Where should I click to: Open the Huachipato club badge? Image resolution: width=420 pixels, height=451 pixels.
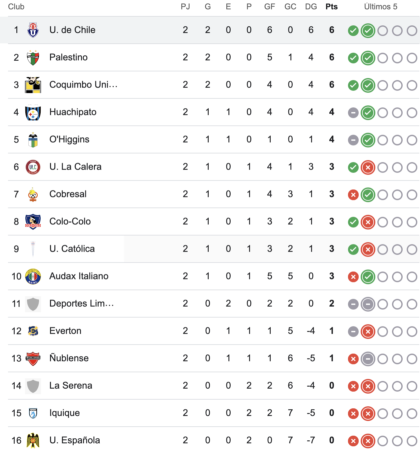point(32,112)
